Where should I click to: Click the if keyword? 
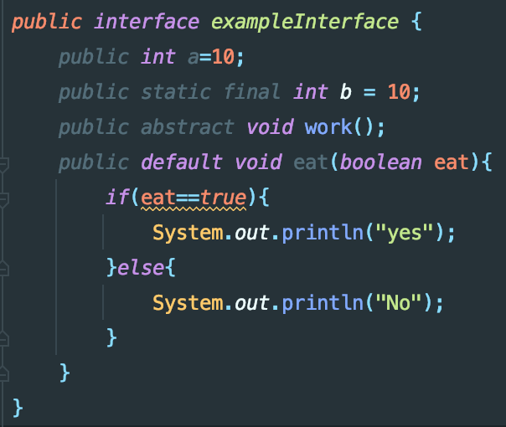[x=118, y=197]
